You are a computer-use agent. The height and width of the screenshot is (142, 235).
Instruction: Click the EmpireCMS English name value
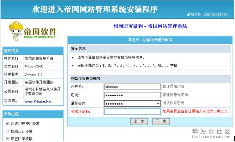[34, 67]
